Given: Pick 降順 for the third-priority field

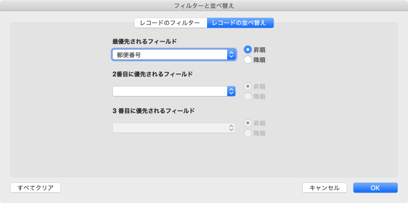Looking at the screenshot, I should (248, 133).
